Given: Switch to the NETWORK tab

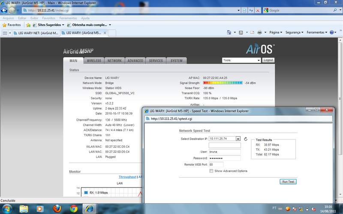Looking at the screenshot, I should click(x=114, y=61).
